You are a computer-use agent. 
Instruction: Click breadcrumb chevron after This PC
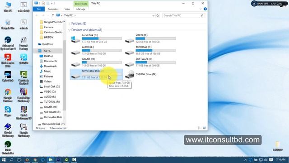[75, 15]
